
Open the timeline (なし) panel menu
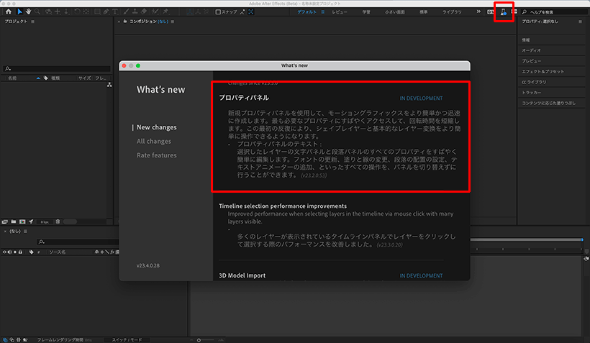click(26, 232)
